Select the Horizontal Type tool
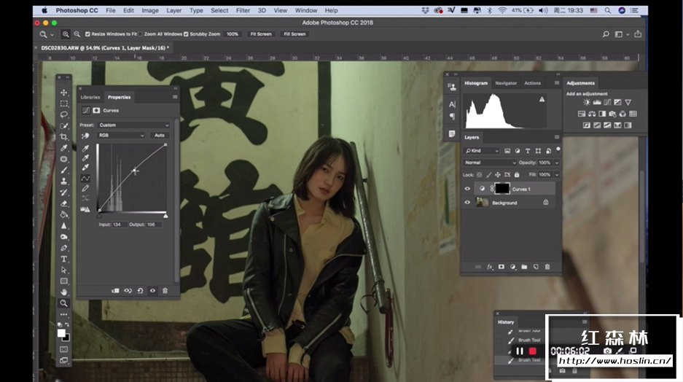This screenshot has width=683, height=382. click(64, 259)
